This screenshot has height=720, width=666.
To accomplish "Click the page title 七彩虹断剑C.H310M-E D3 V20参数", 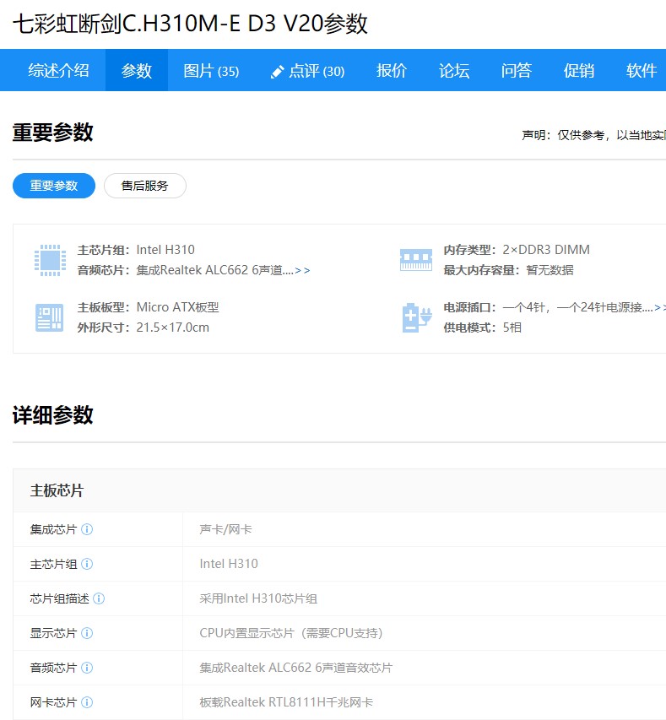I will (x=190, y=24).
